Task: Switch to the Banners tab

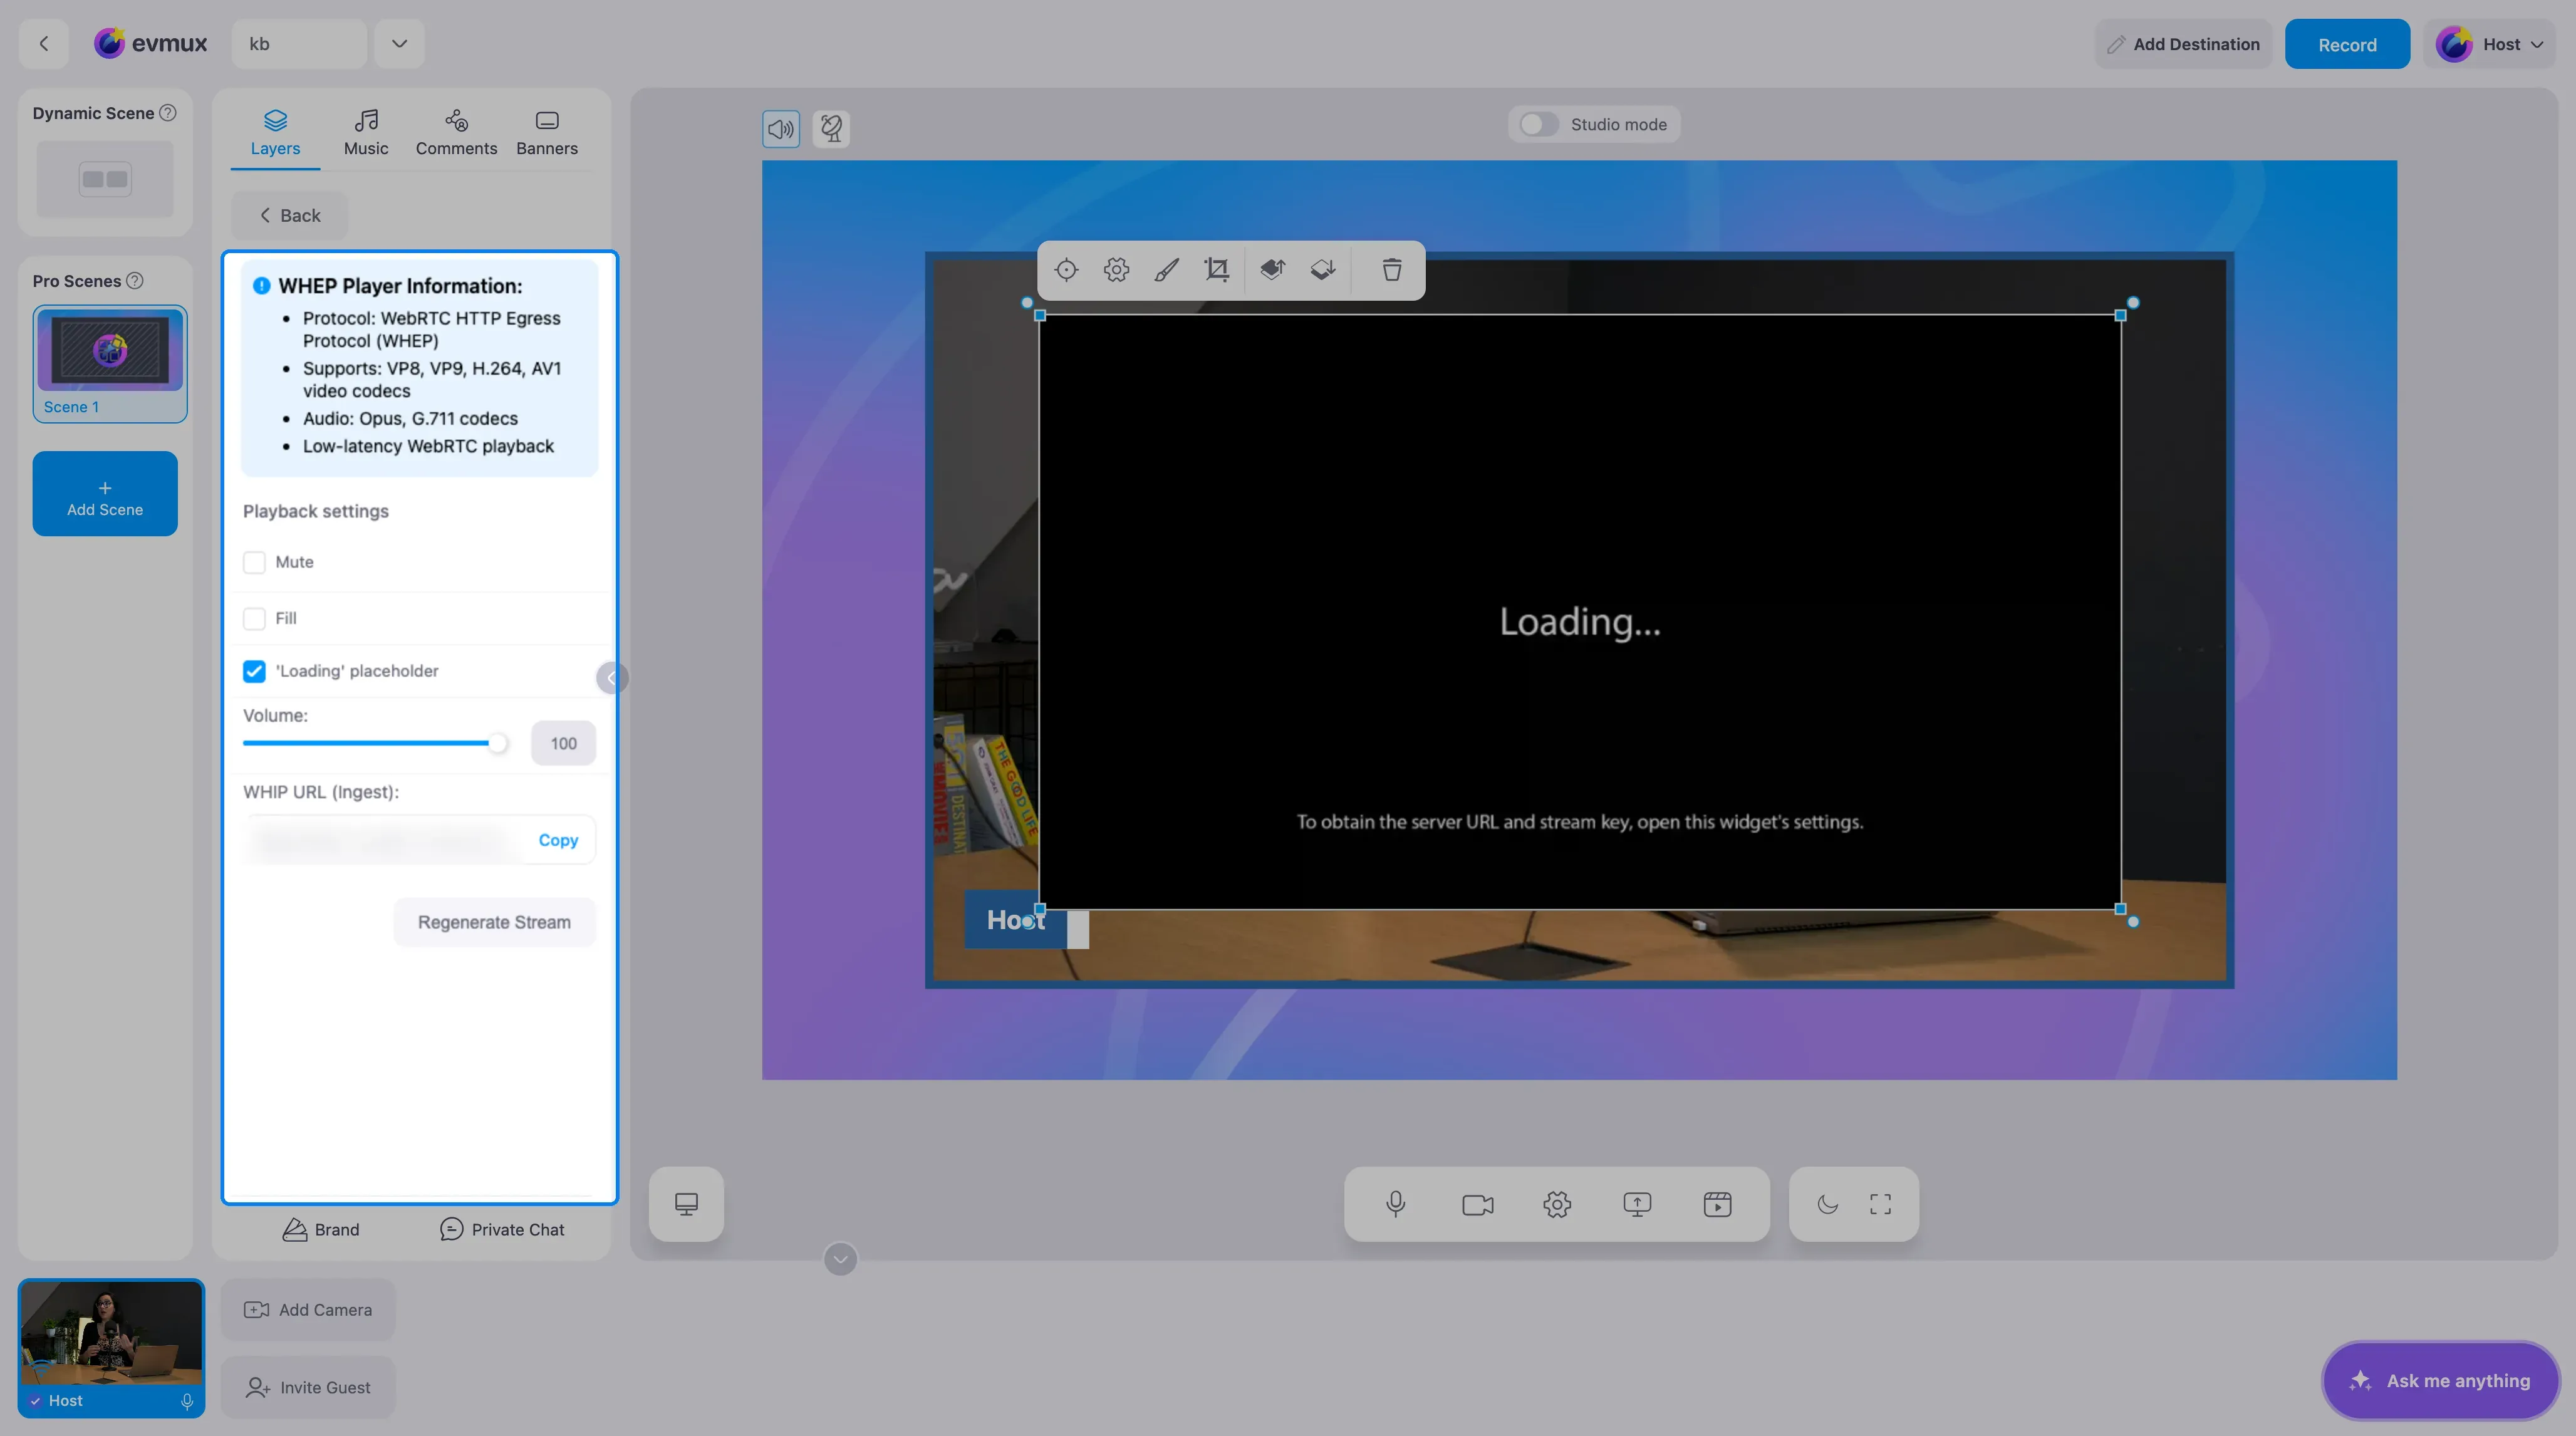Action: (x=547, y=133)
